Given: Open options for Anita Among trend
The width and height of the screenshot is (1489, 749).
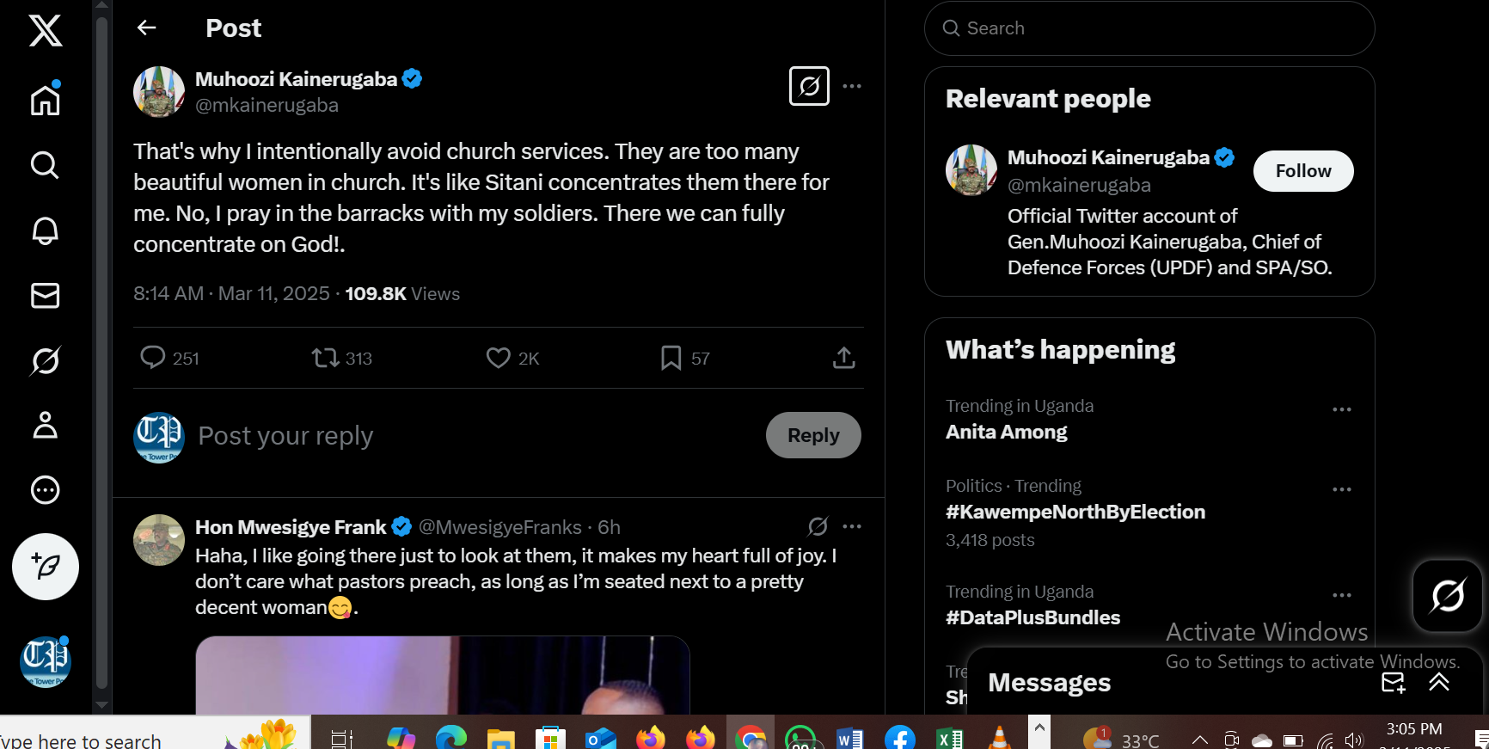Looking at the screenshot, I should (x=1341, y=409).
